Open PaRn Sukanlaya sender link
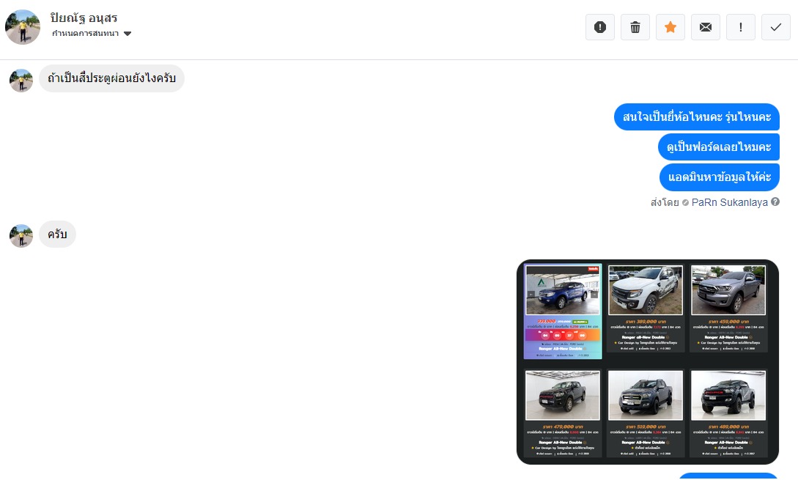The width and height of the screenshot is (798, 480). (729, 202)
